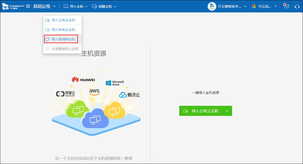Click the 导入主机 toolbar button
Image resolution: width=303 pixels, height=164 pixels.
coord(75,6)
